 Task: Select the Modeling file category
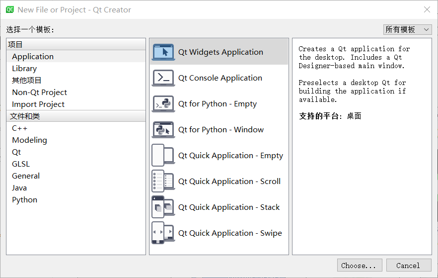[29, 140]
